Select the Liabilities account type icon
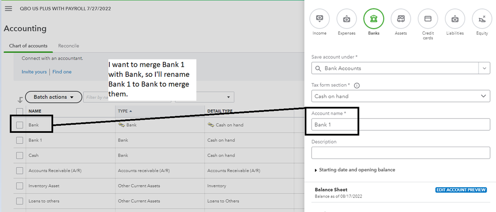 [x=455, y=19]
